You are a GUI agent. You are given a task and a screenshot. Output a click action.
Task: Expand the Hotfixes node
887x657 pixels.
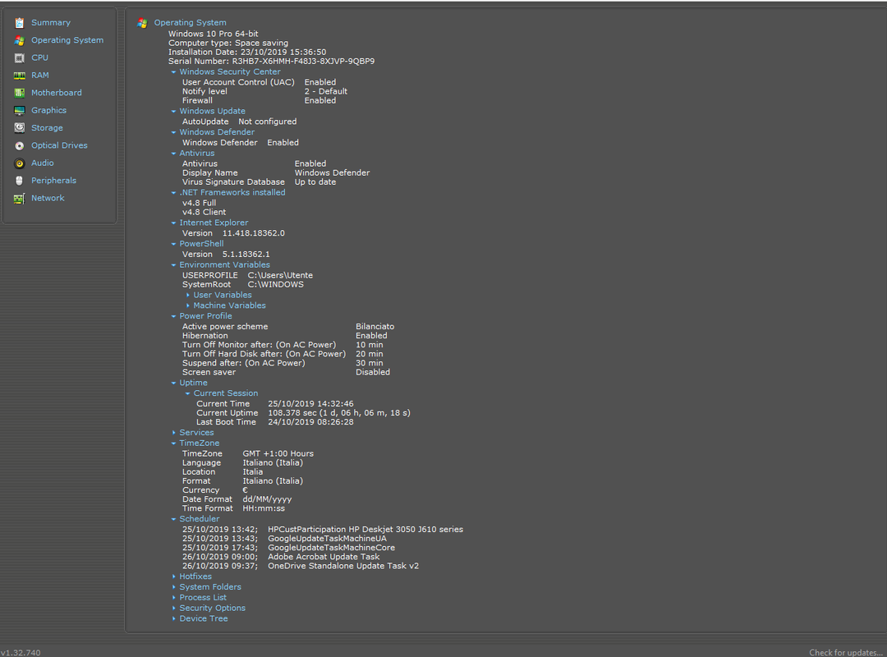(x=173, y=577)
